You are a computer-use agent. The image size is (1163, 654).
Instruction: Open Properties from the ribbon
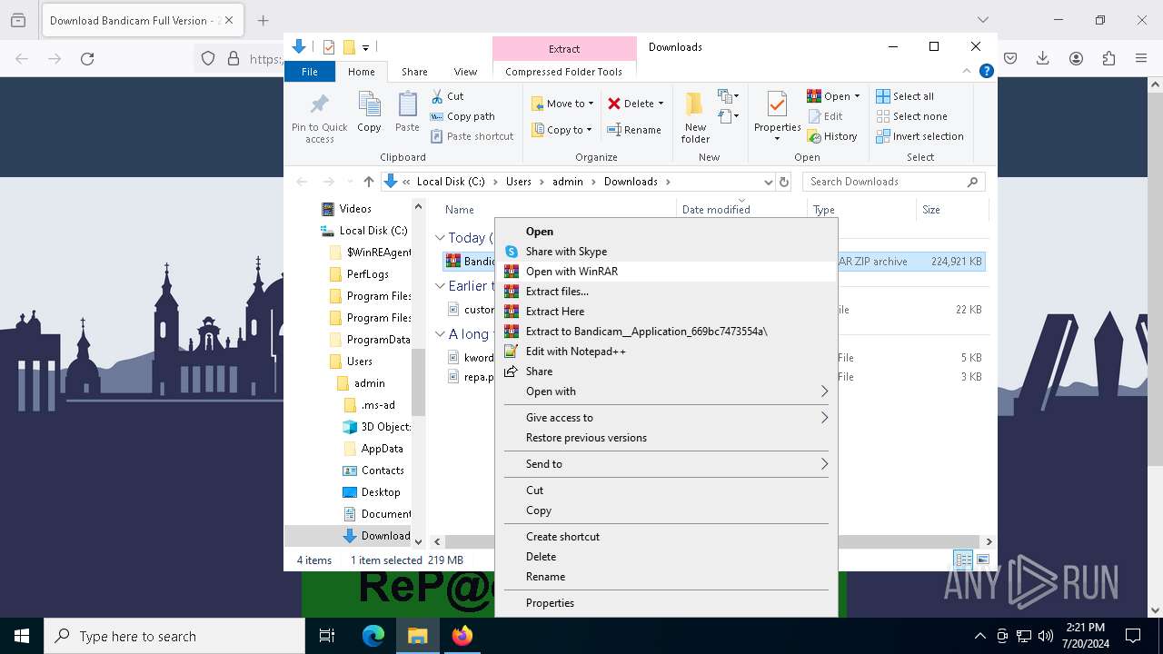coord(777,117)
